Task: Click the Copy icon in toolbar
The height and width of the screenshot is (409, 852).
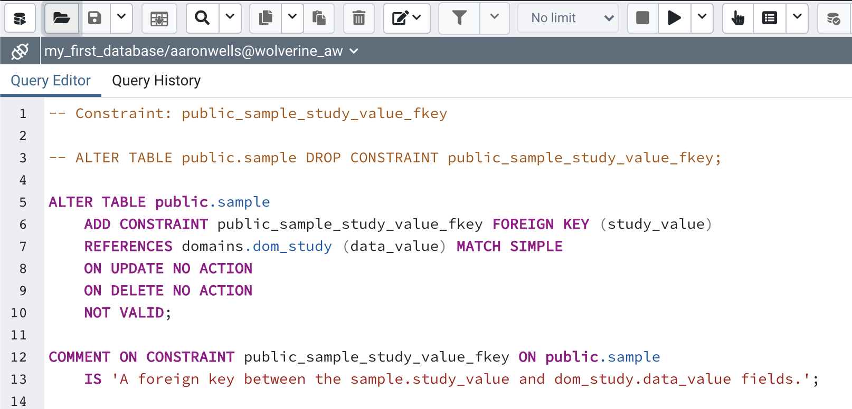Action: [266, 18]
